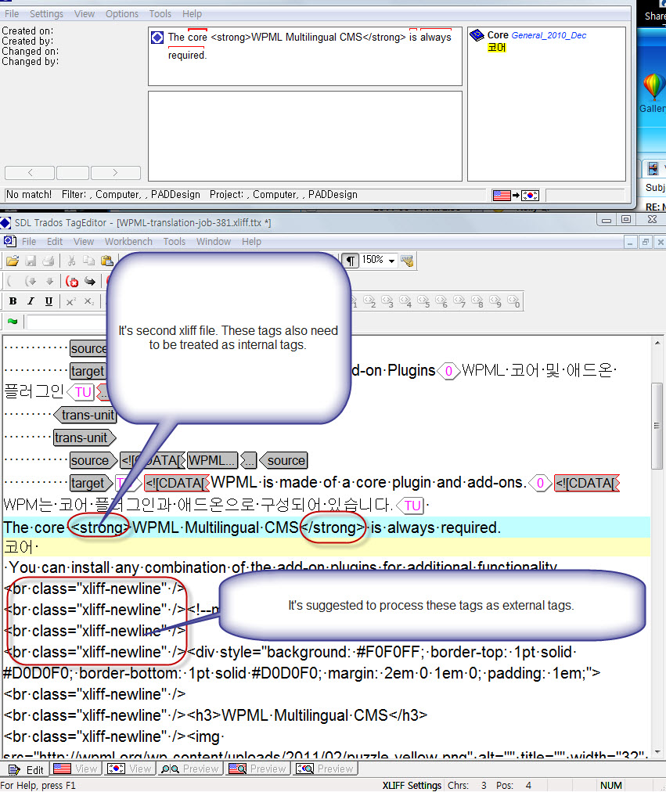Click the SDL Trados TagEditor title bar icon
The width and height of the screenshot is (666, 792).
[x=5, y=223]
